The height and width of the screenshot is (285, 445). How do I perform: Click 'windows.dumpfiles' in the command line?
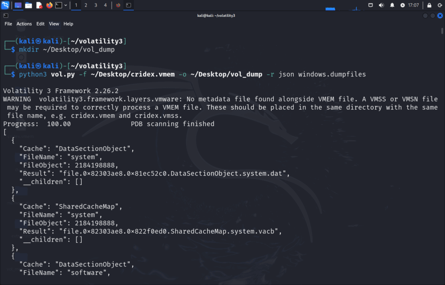tap(332, 74)
